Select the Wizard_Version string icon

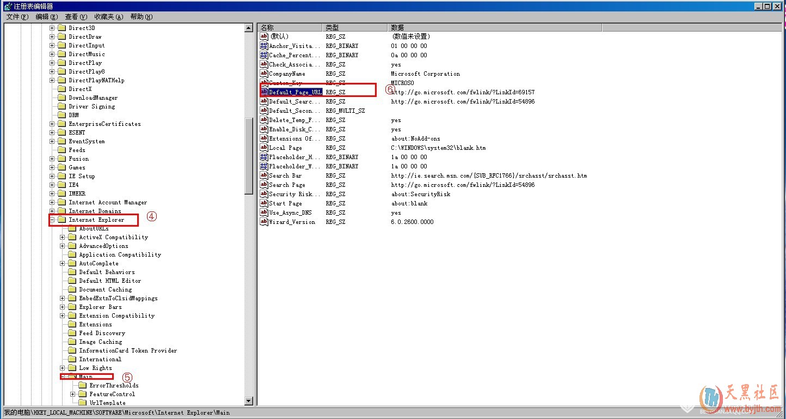coord(264,222)
